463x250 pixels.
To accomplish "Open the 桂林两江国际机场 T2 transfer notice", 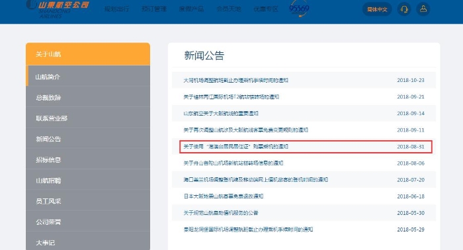I will coord(232,97).
